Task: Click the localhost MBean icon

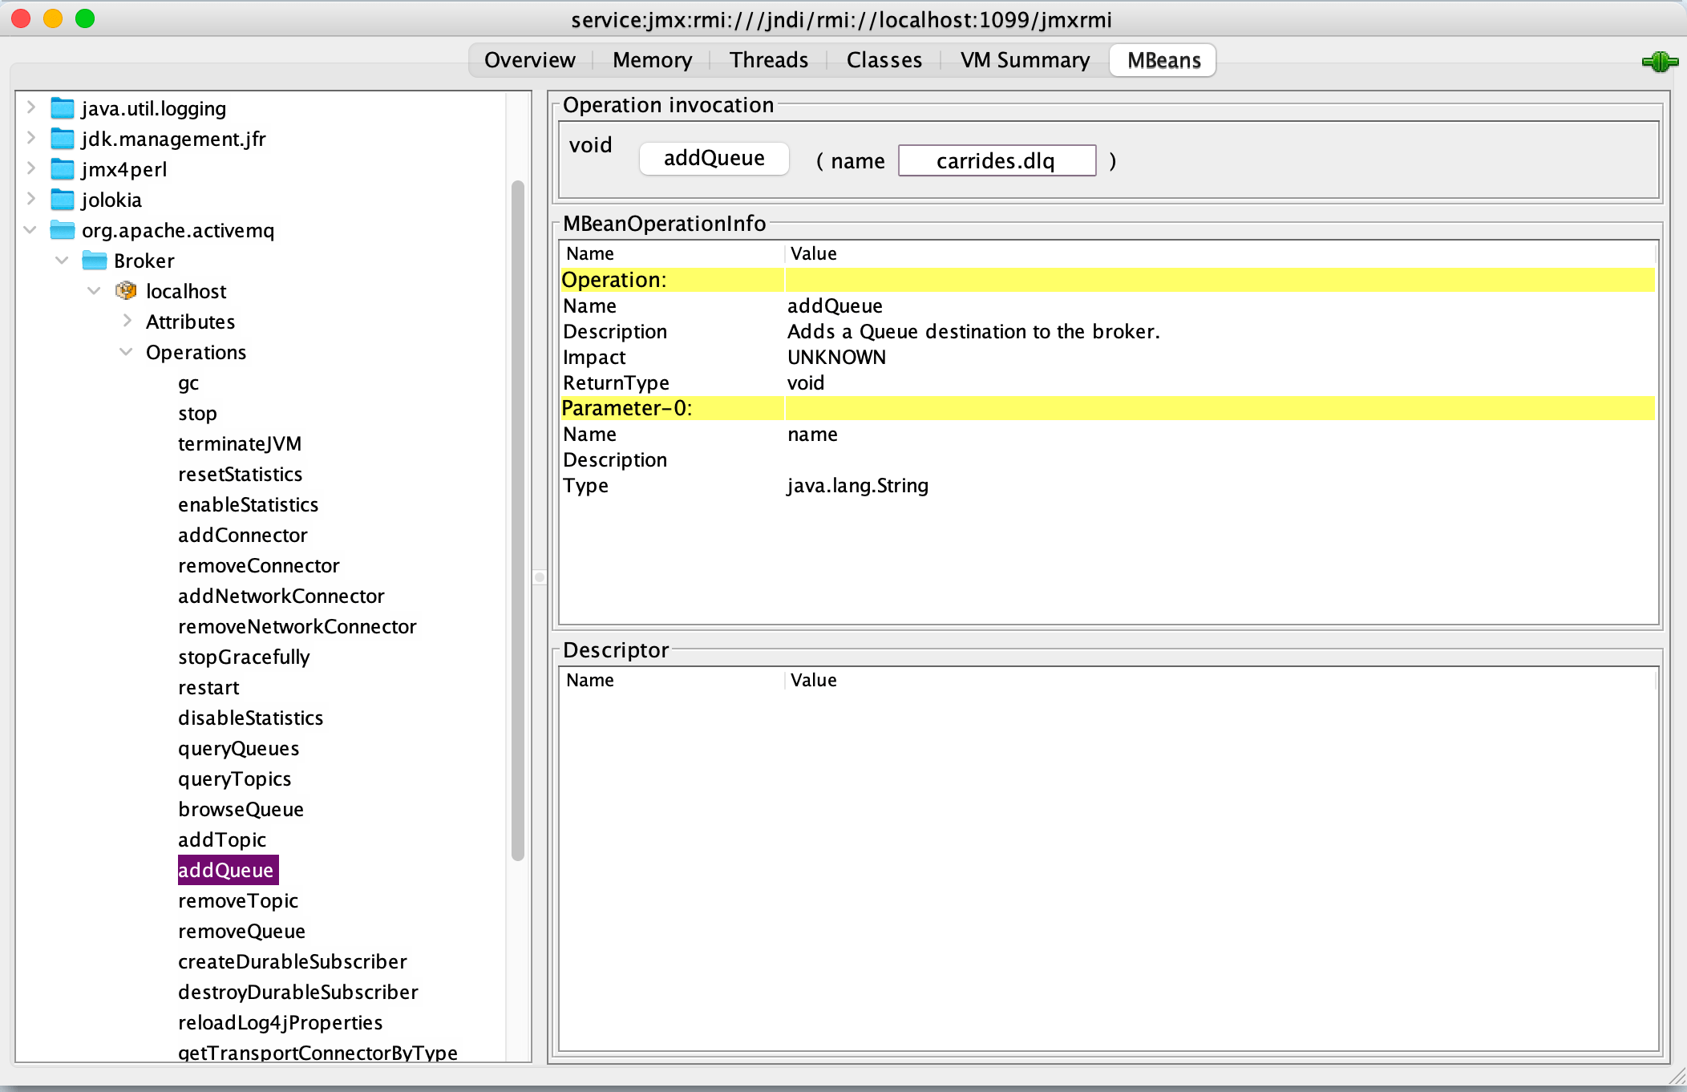Action: [126, 290]
